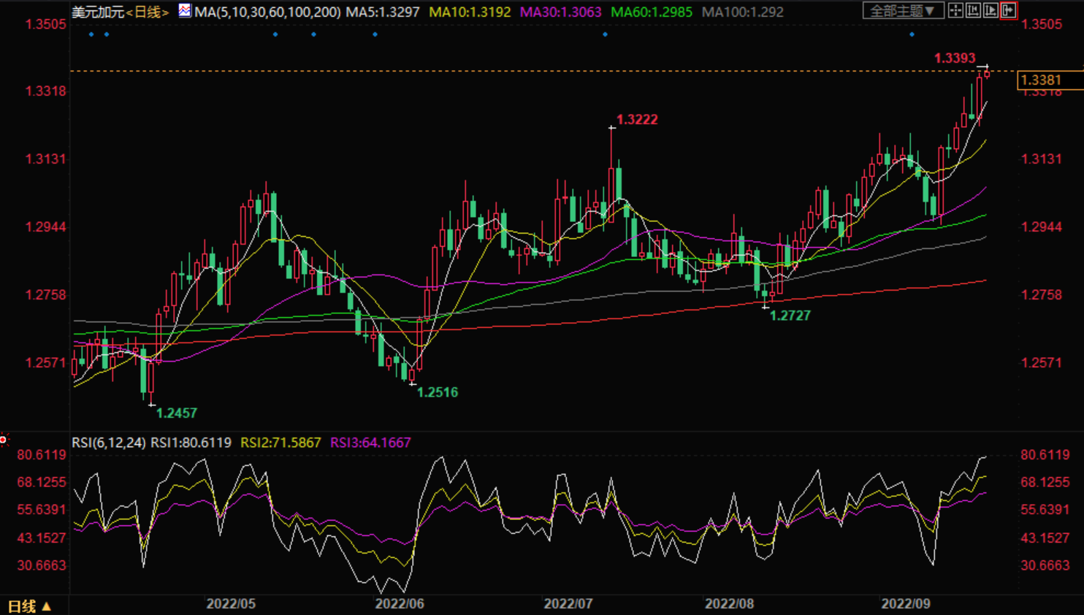Click the 1.3222 peak price label
This screenshot has height=615, width=1084.
637,120
